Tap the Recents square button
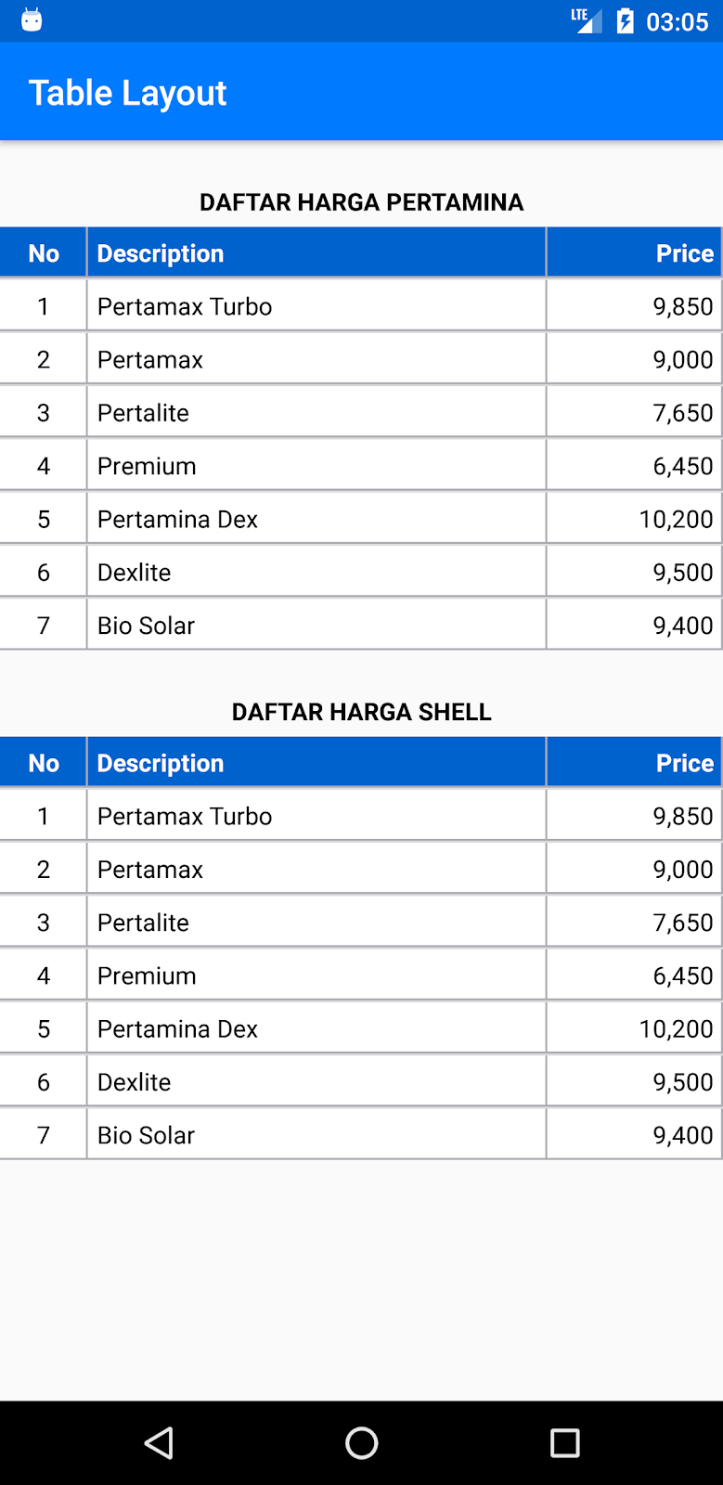Image resolution: width=723 pixels, height=1485 pixels. click(x=564, y=1443)
